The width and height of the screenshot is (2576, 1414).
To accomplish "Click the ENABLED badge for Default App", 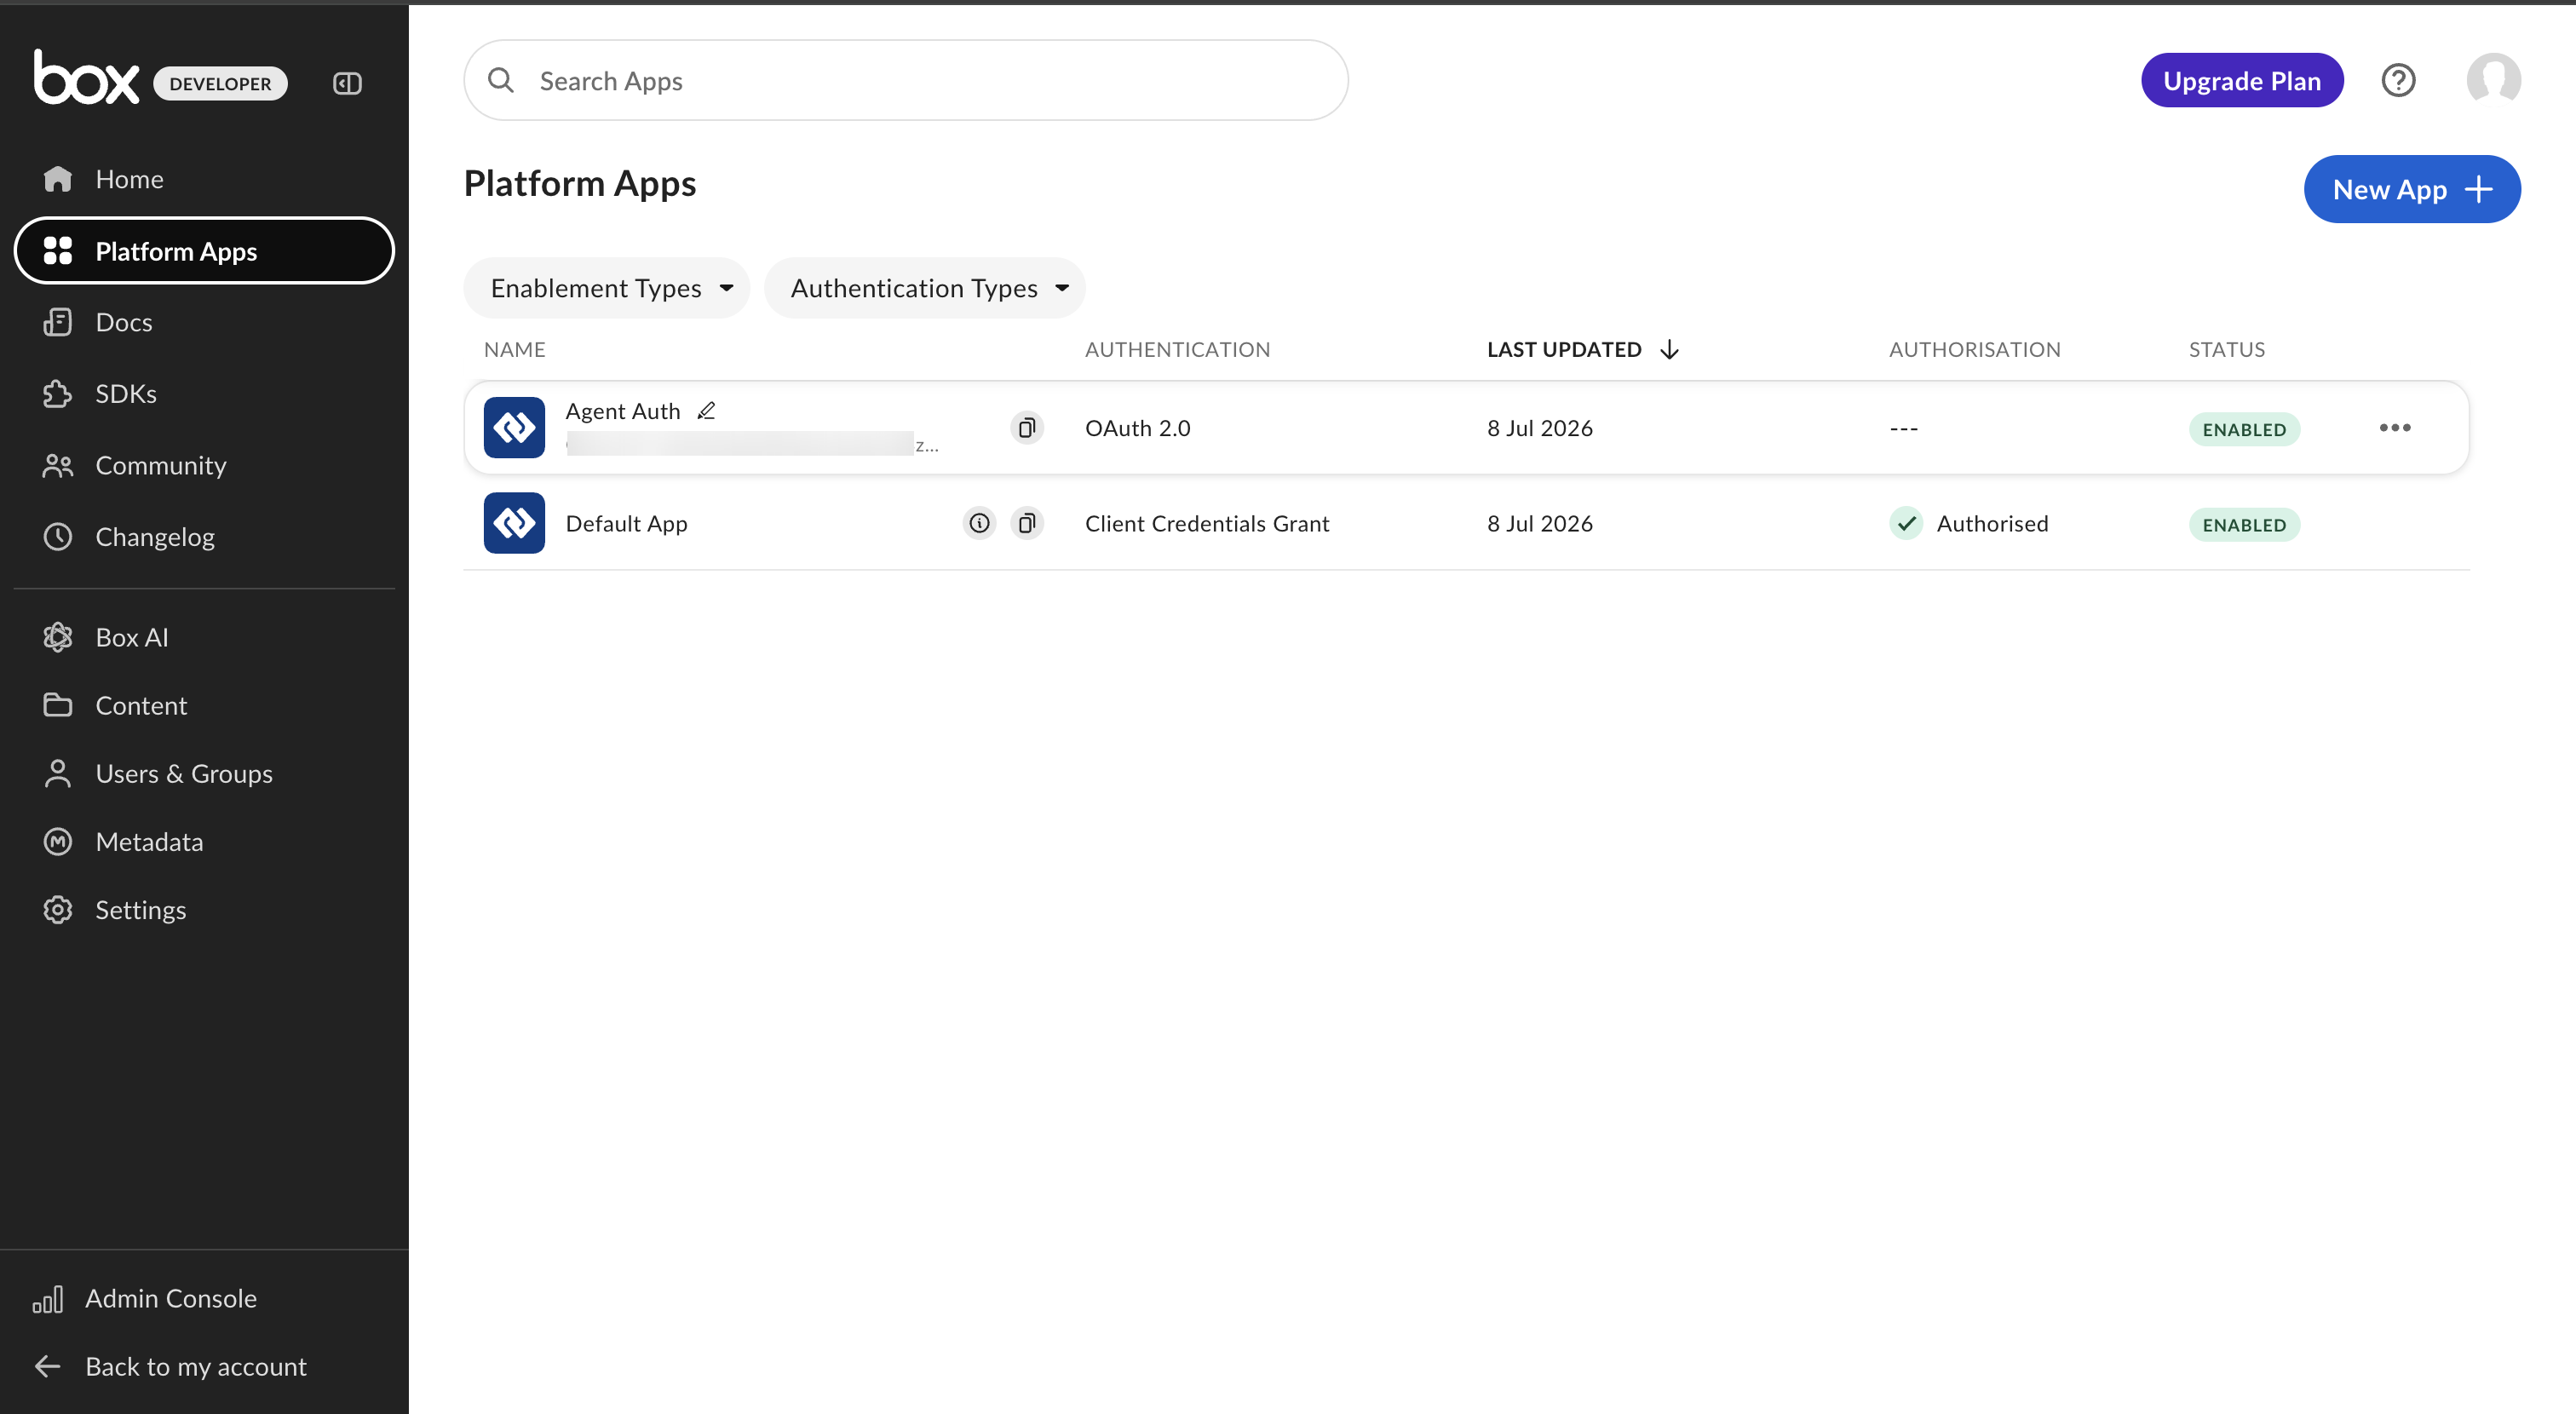I will pos(2244,524).
